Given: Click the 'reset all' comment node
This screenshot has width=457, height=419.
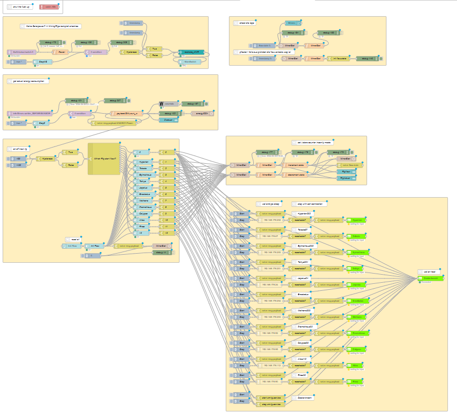Looking at the screenshot, I should [73, 239].
